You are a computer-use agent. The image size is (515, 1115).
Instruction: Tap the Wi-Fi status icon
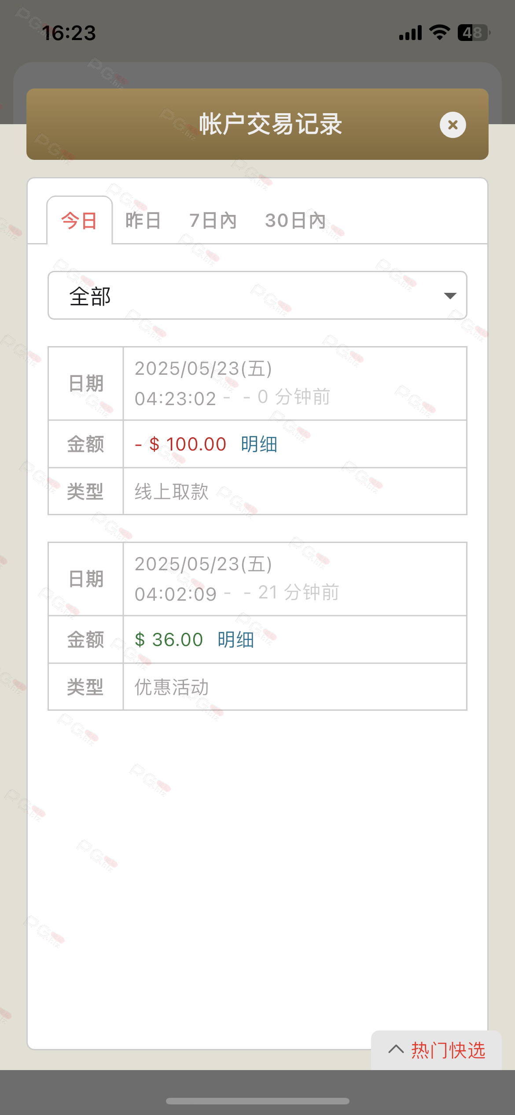click(439, 33)
